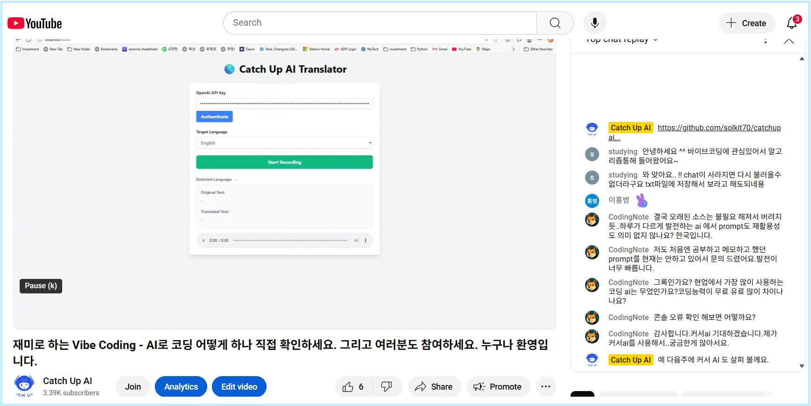Image resolution: width=811 pixels, height=406 pixels.
Task: Open the github.com/solkit70 chat link
Action: [x=719, y=128]
